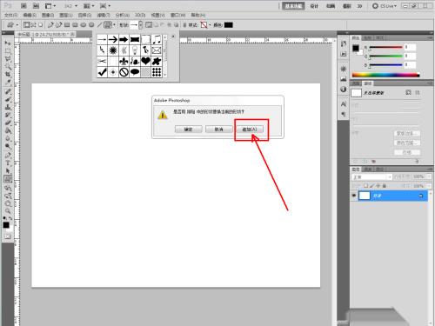This screenshot has width=435, height=326.
Task: Pick the prohibition sign shape
Action: pos(124,72)
